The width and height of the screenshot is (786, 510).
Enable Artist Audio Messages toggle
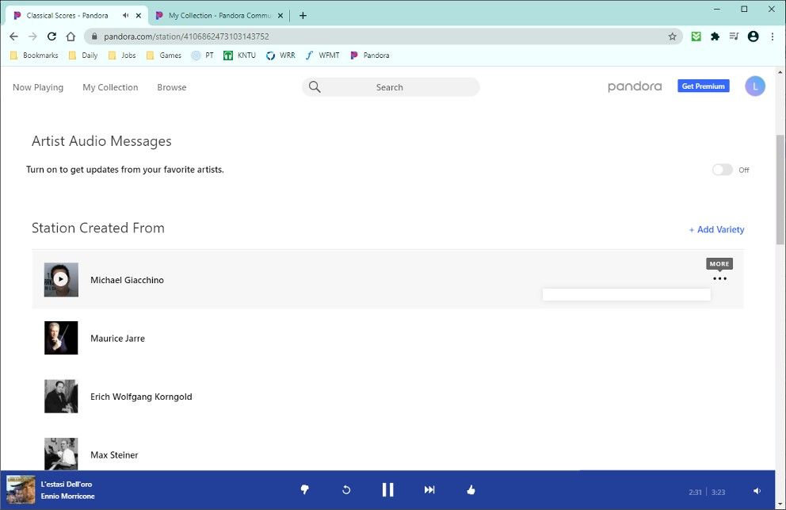point(722,170)
